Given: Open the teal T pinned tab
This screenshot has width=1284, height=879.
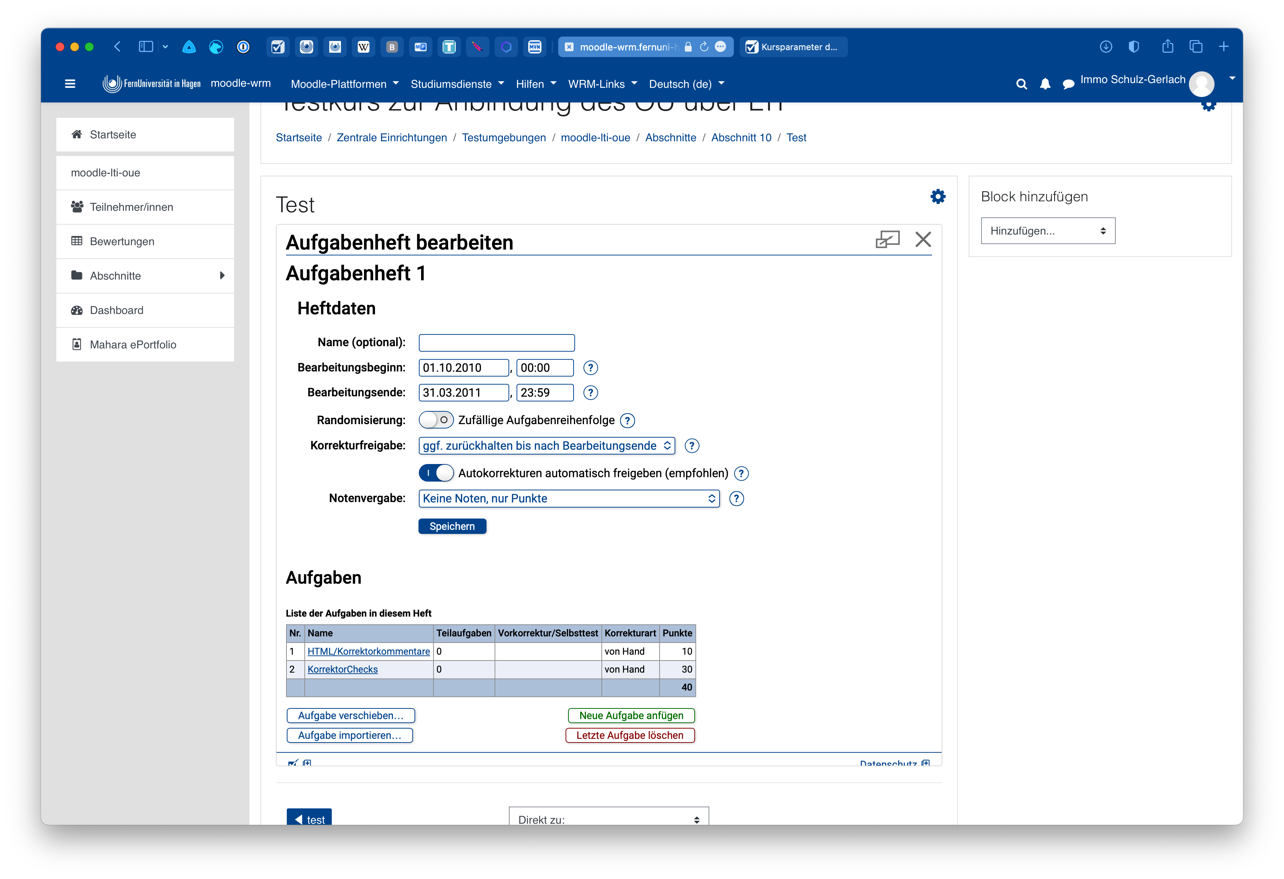Looking at the screenshot, I should (449, 47).
